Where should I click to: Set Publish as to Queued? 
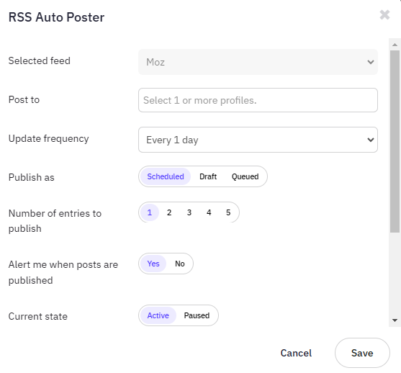(245, 176)
